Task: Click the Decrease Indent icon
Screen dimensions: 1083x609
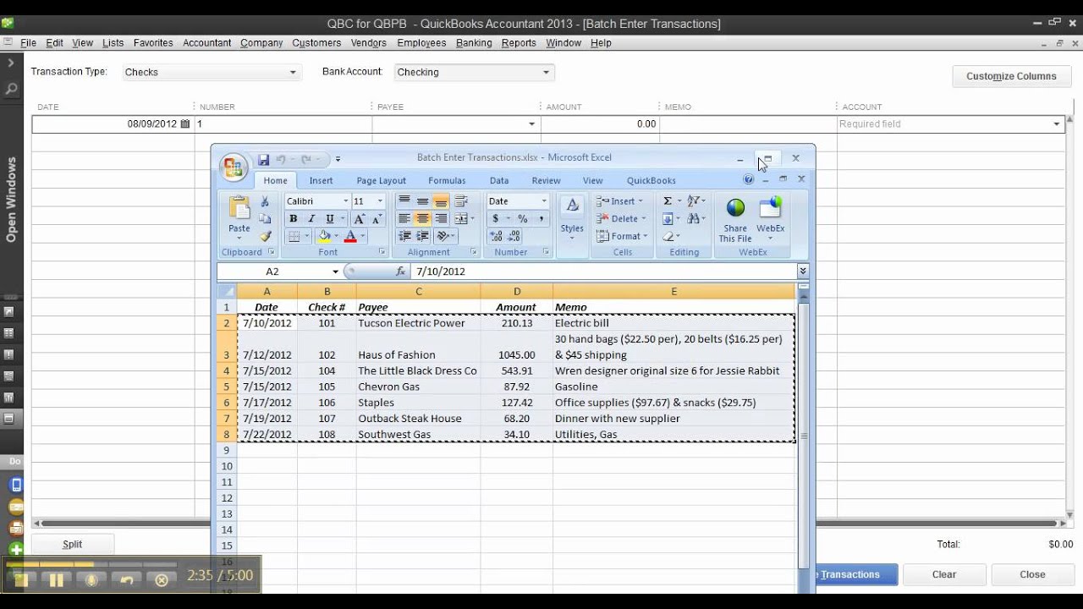Action: [404, 237]
